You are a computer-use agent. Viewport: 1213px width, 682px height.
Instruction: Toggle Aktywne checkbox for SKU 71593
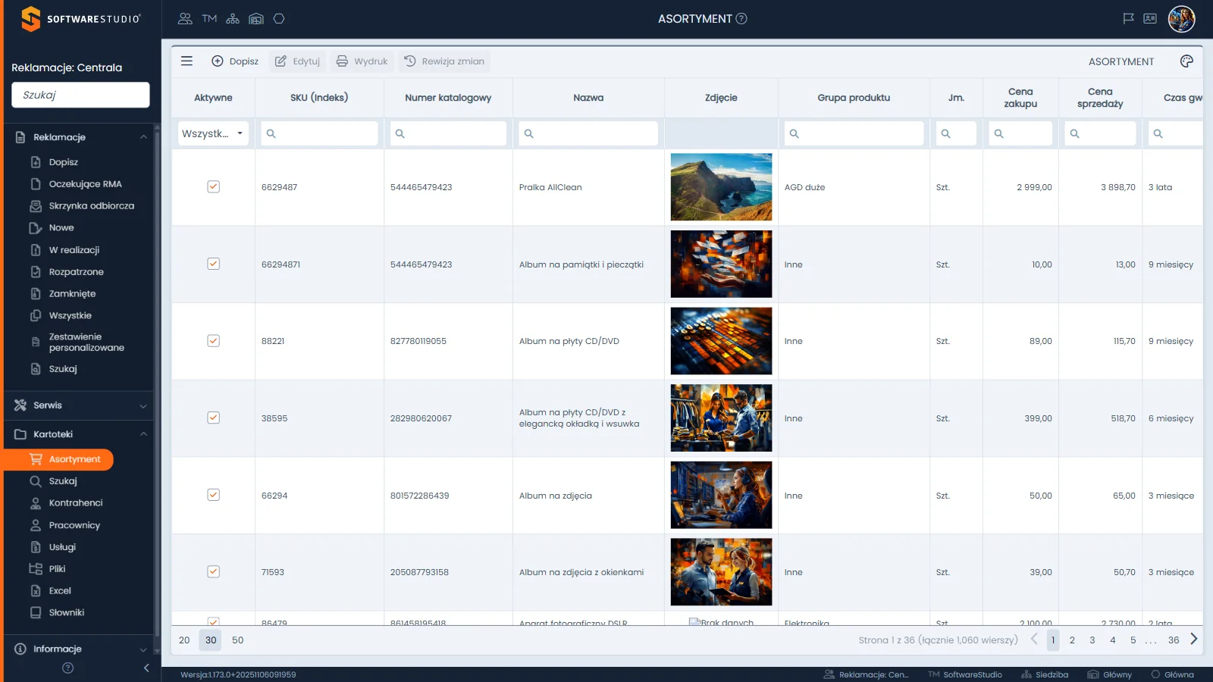214,571
